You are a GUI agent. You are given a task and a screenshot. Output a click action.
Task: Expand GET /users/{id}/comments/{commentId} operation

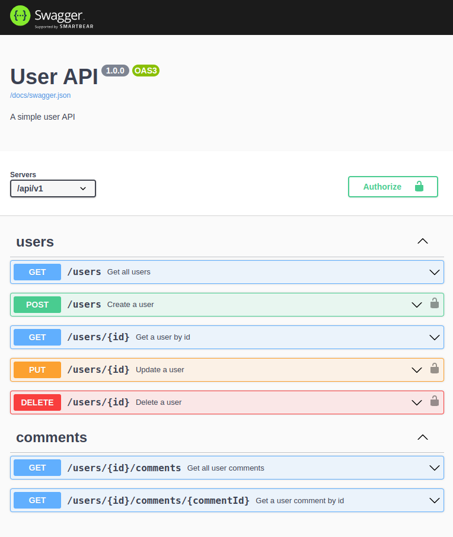tap(433, 500)
